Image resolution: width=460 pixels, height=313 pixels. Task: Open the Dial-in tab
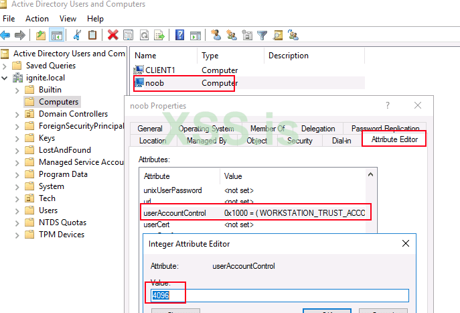[341, 141]
